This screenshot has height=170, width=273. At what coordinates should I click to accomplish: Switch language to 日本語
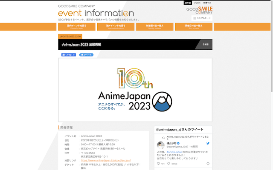188,3
